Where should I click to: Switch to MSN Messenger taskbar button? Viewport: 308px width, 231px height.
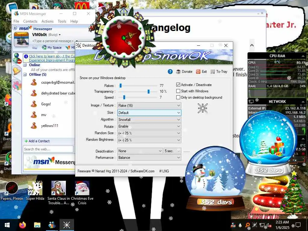pyautogui.click(x=52, y=225)
